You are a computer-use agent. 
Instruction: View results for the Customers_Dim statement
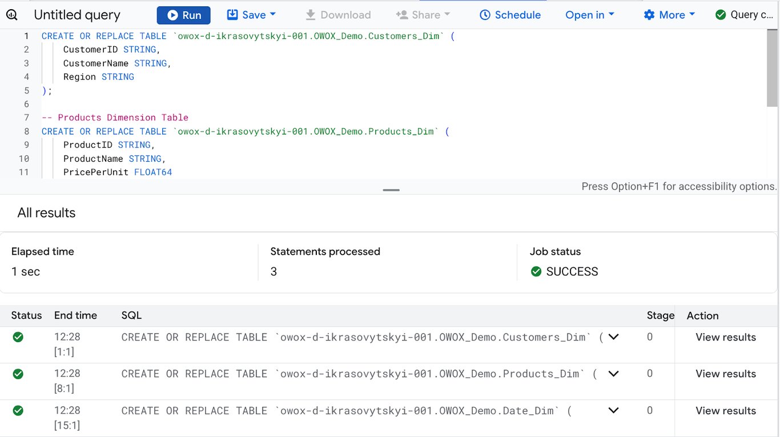pyautogui.click(x=725, y=337)
